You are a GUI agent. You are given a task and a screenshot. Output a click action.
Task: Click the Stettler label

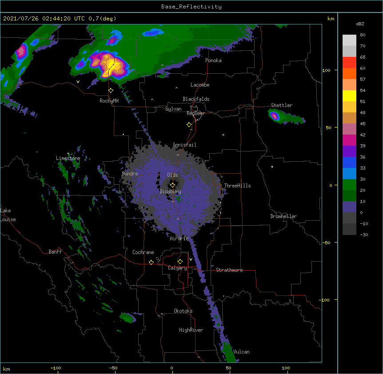[282, 105]
